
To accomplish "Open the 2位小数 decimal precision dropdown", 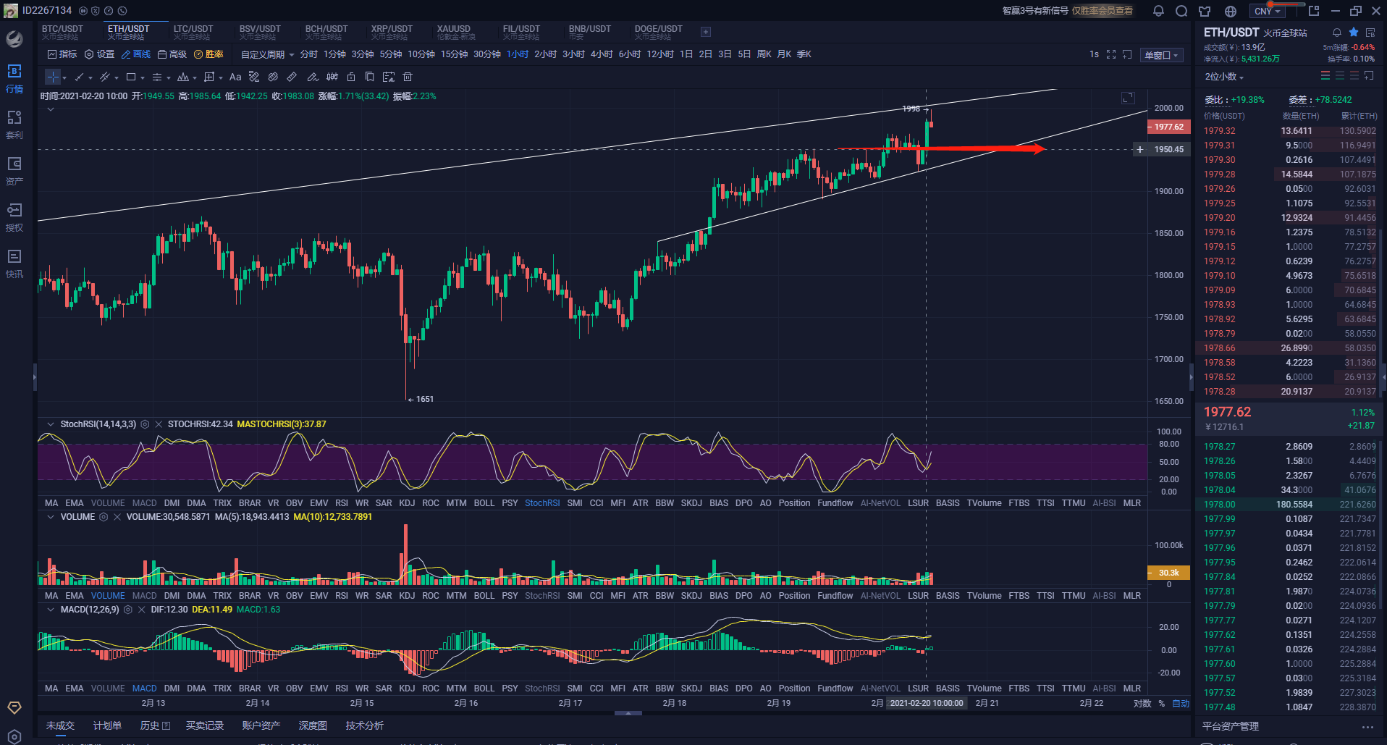I will [x=1224, y=77].
